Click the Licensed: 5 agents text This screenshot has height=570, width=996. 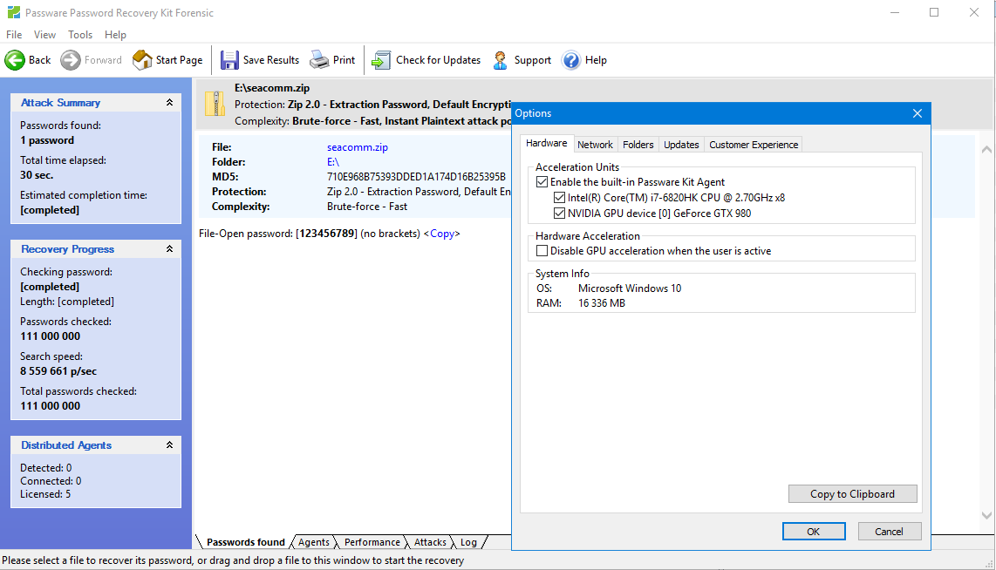point(45,494)
